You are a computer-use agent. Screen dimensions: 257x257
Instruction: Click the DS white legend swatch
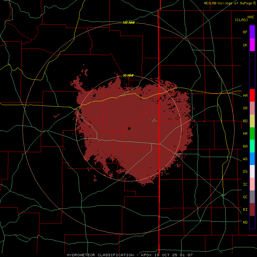tap(252, 171)
